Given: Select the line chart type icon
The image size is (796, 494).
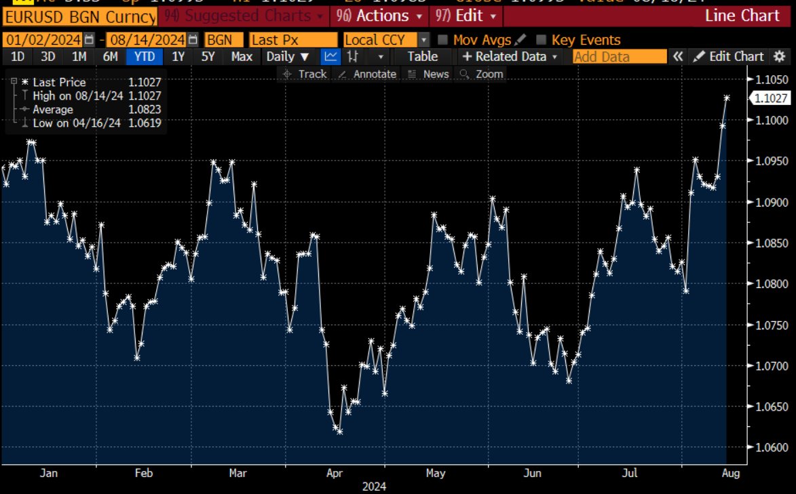Looking at the screenshot, I should click(x=330, y=57).
